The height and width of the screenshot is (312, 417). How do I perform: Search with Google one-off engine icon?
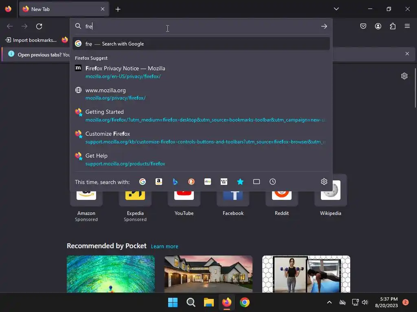143,182
